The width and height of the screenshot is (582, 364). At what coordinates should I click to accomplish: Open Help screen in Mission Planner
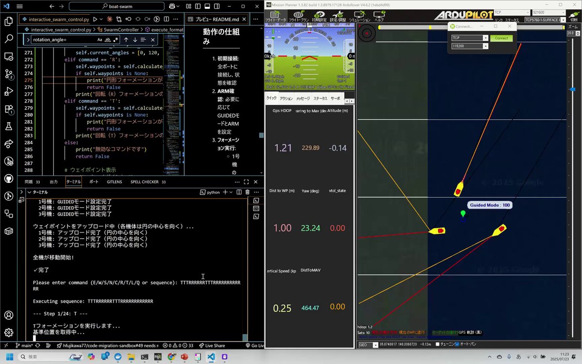(x=379, y=17)
